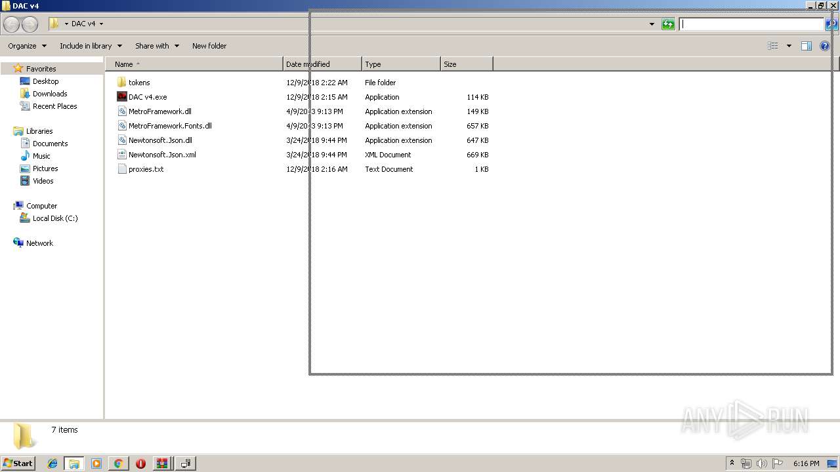Sort files by Size column
Viewport: 840px width, 472px height.
pyautogui.click(x=467, y=64)
